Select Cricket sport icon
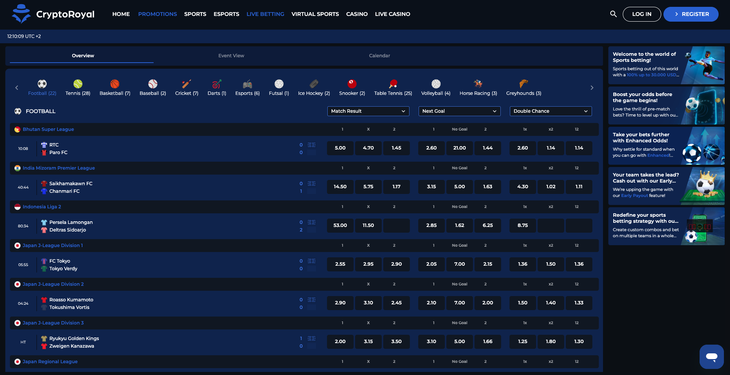This screenshot has height=375, width=730. coord(187,84)
